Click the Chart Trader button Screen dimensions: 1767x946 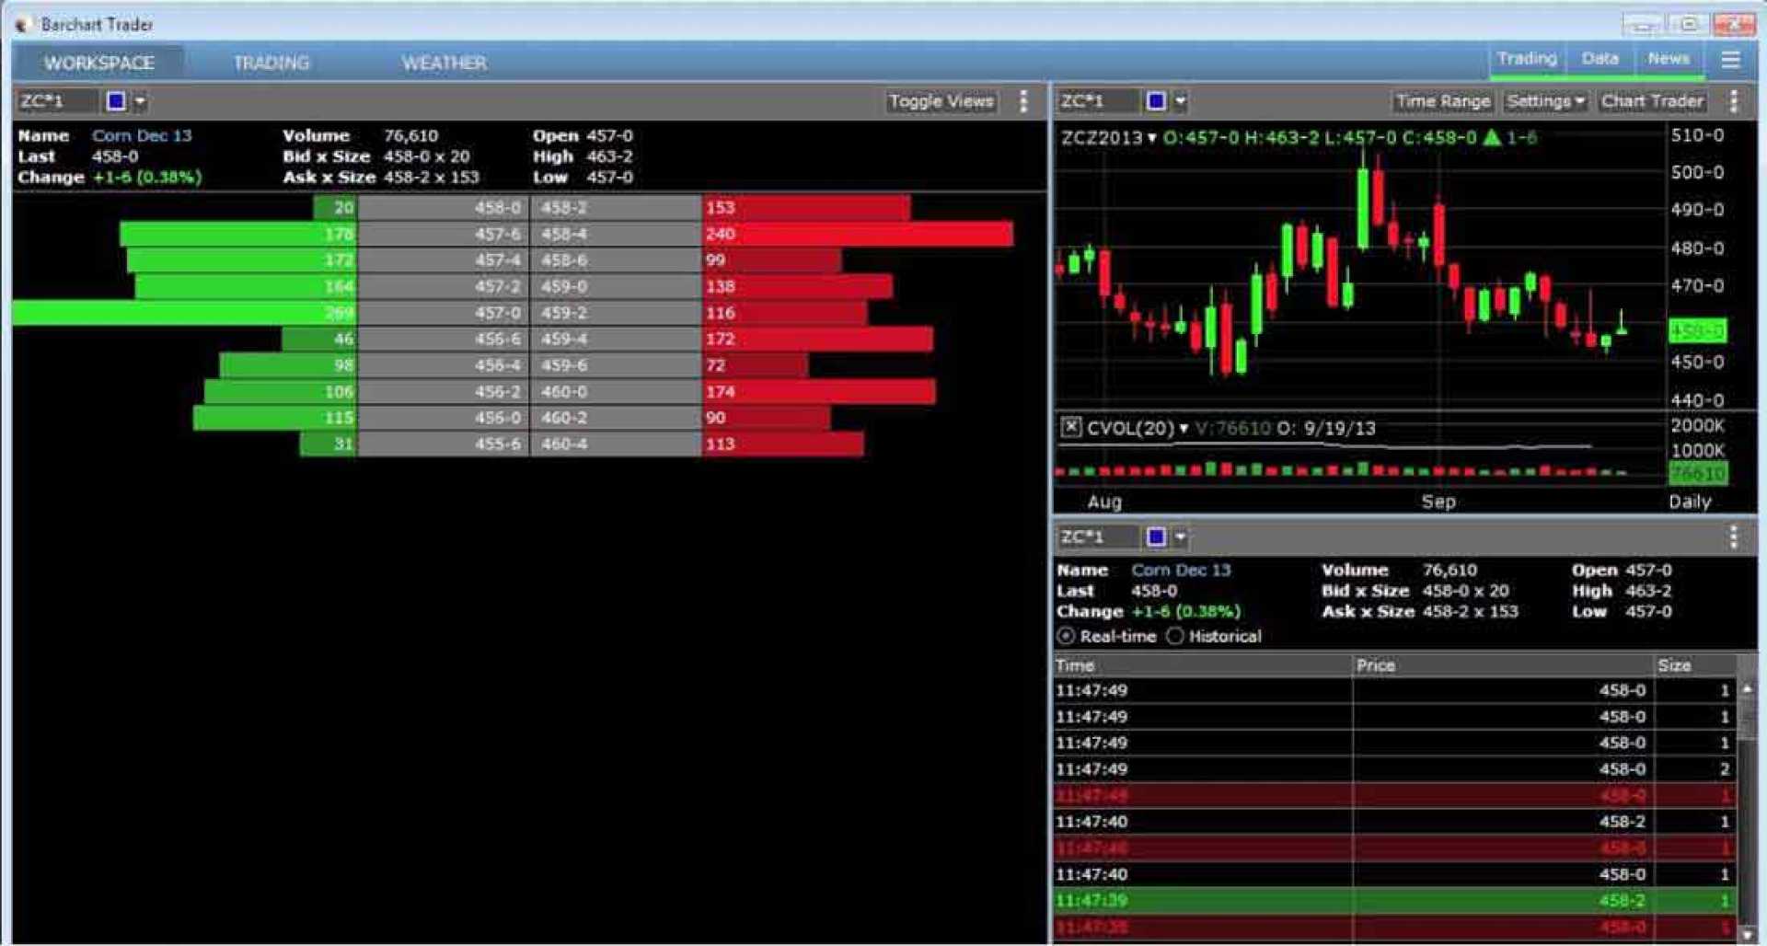click(x=1652, y=101)
